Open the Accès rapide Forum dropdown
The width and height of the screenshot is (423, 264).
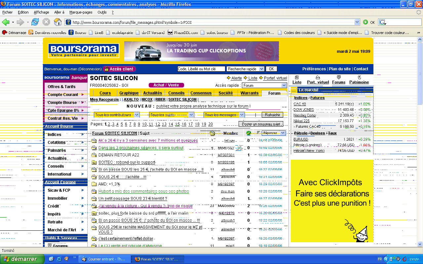[x=264, y=85]
